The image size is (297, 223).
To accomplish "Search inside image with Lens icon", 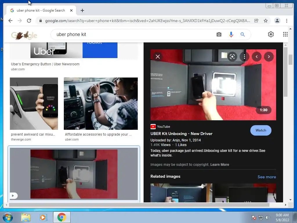I will tap(232, 57).
